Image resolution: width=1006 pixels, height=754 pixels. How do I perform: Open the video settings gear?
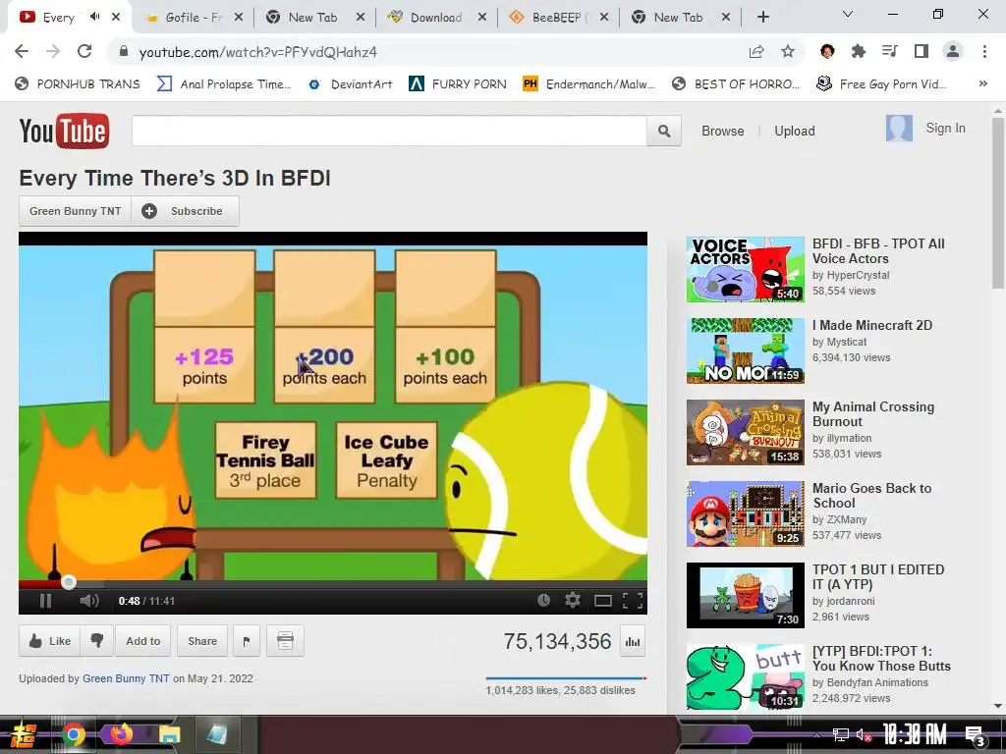[573, 600]
